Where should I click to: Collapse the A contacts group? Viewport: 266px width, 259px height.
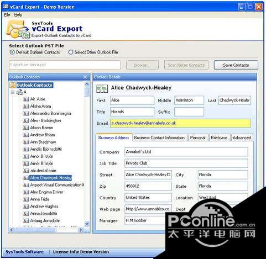[13, 92]
